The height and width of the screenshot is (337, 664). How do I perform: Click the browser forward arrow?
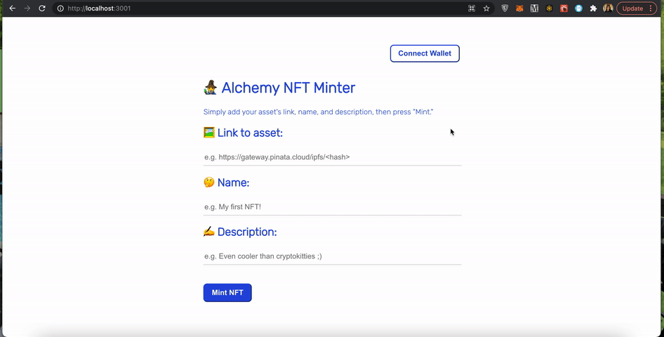pos(27,8)
